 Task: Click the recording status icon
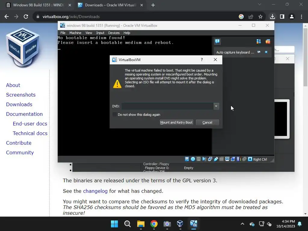click(x=233, y=159)
